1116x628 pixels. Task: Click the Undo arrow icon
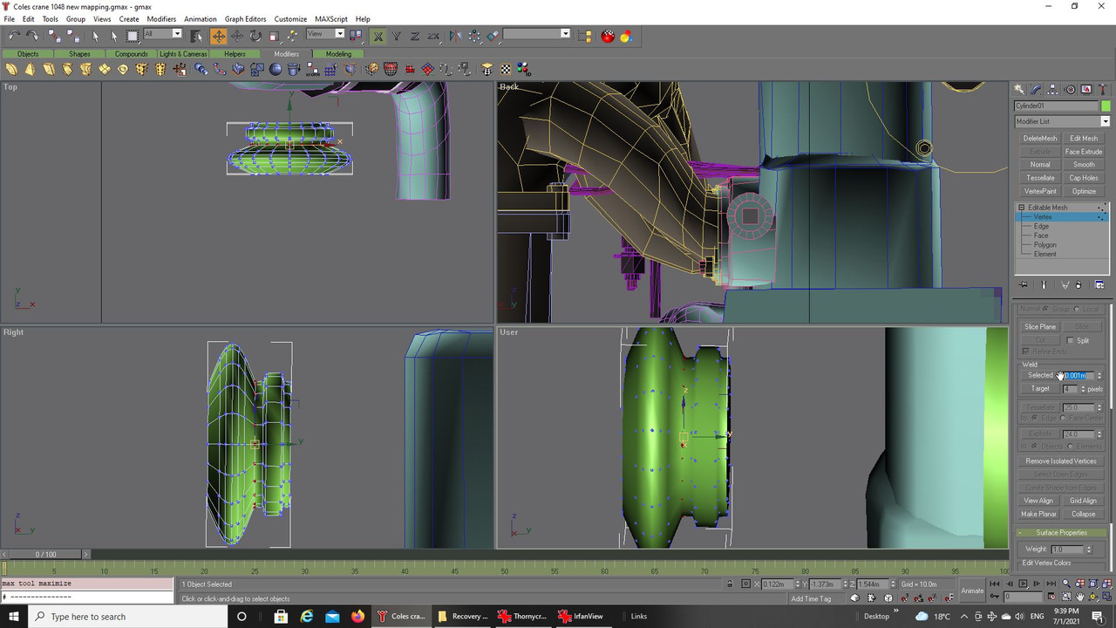(x=14, y=36)
